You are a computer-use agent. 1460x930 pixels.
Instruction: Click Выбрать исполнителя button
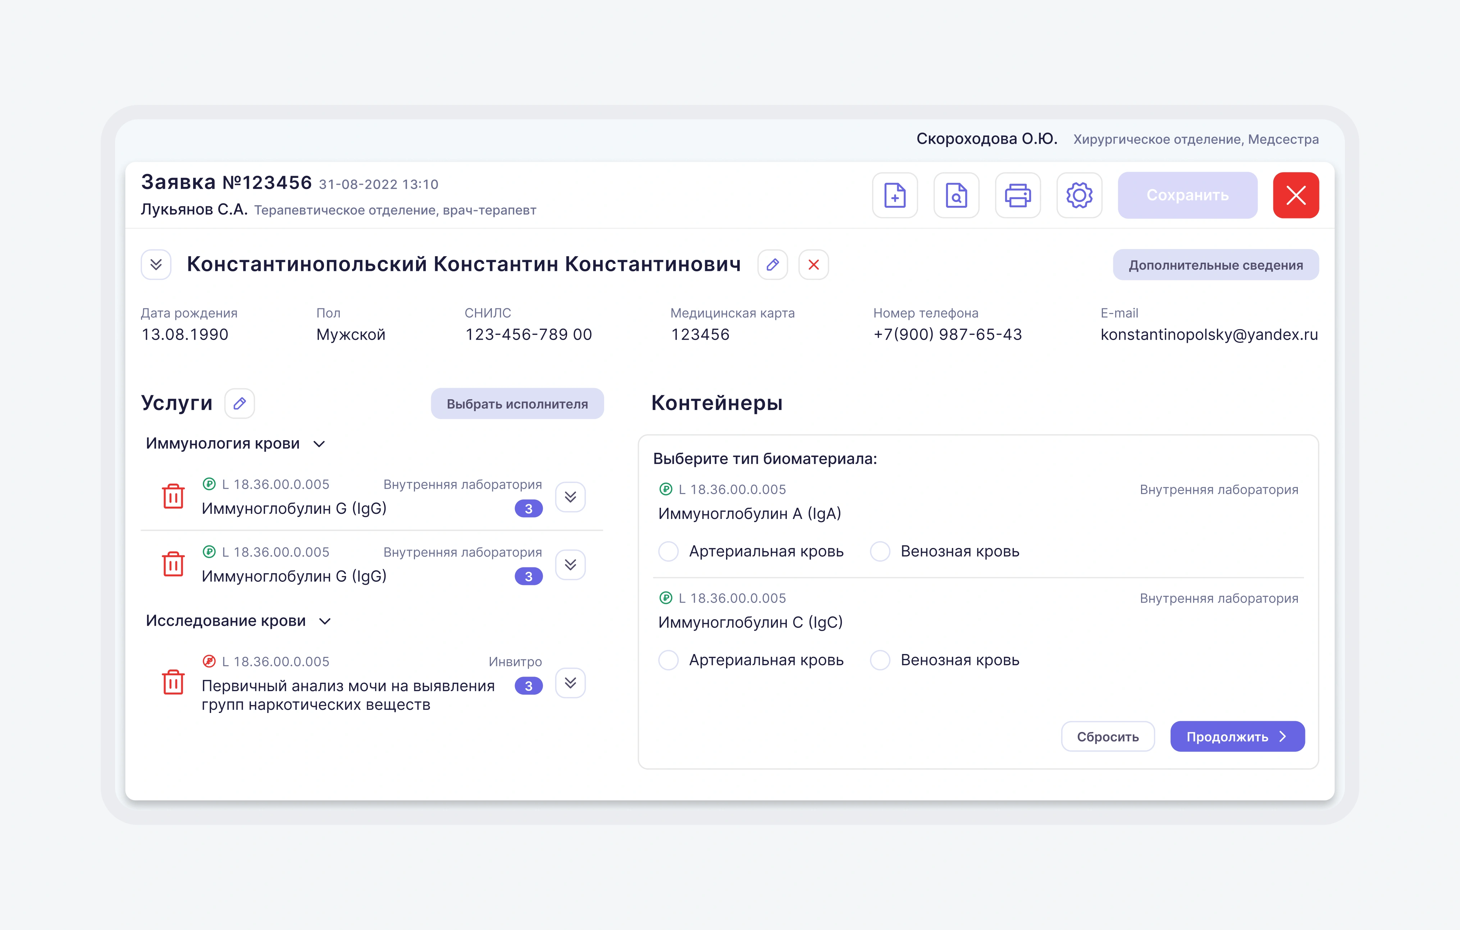pos(517,404)
